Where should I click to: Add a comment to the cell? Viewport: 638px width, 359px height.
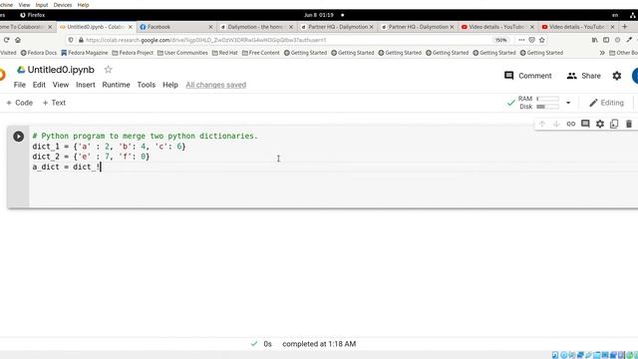(585, 124)
